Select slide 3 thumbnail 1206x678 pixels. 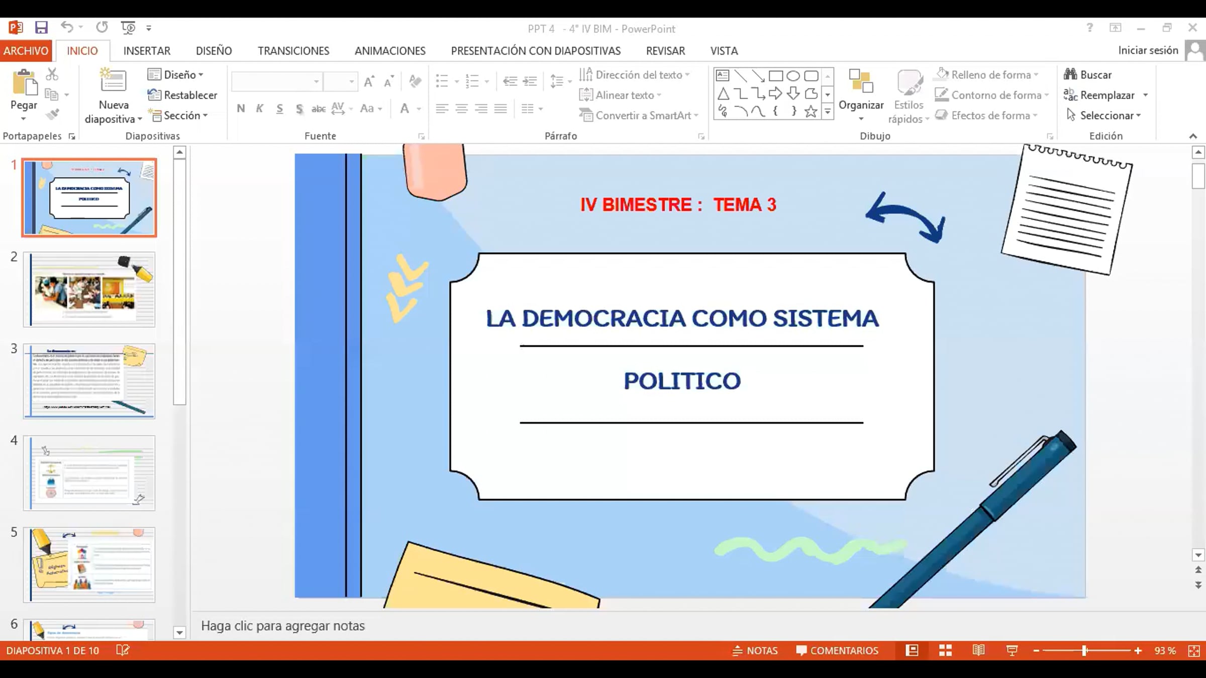[x=89, y=381]
